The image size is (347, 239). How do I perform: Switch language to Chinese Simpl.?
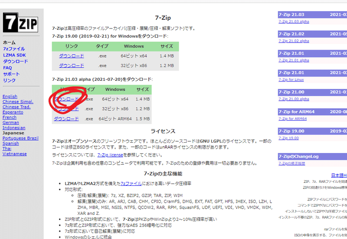[18, 102]
